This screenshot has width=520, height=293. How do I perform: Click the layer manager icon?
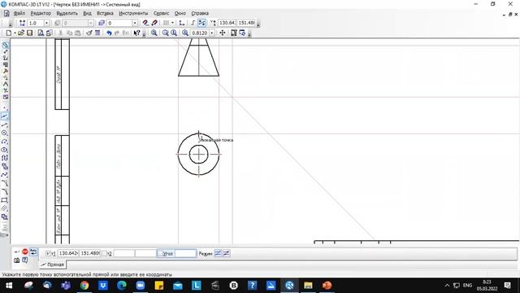(x=102, y=23)
